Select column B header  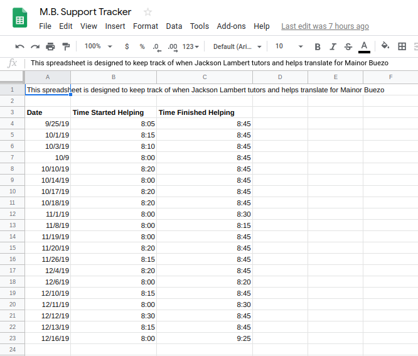coord(114,77)
